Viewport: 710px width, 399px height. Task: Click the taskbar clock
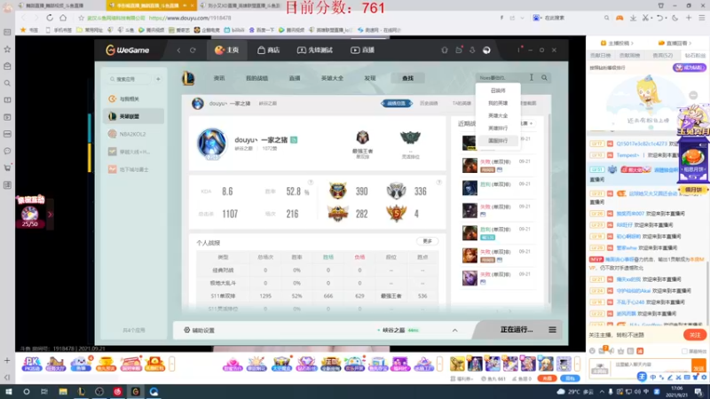(676, 391)
